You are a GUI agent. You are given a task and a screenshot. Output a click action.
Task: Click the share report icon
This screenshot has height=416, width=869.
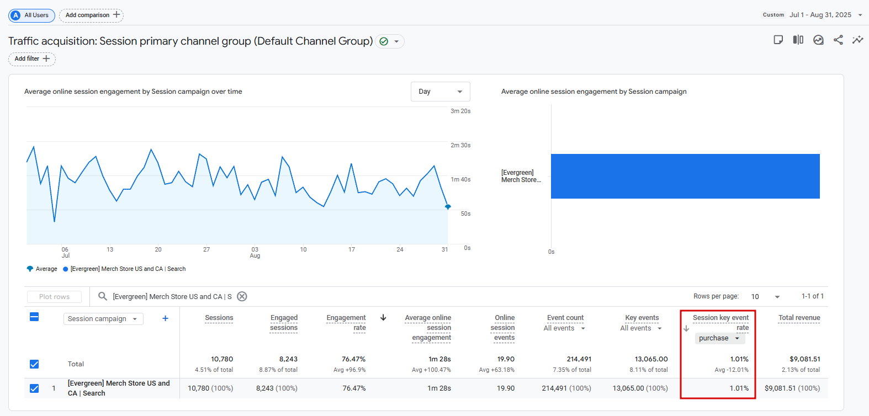coord(838,40)
